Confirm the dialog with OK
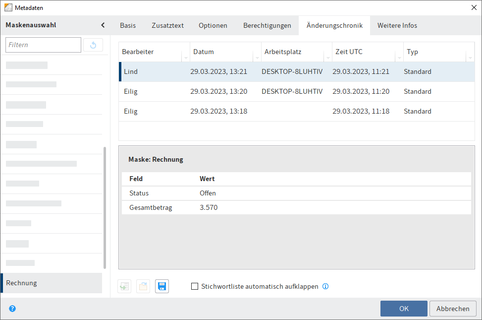Image resolution: width=482 pixels, height=320 pixels. coord(404,308)
